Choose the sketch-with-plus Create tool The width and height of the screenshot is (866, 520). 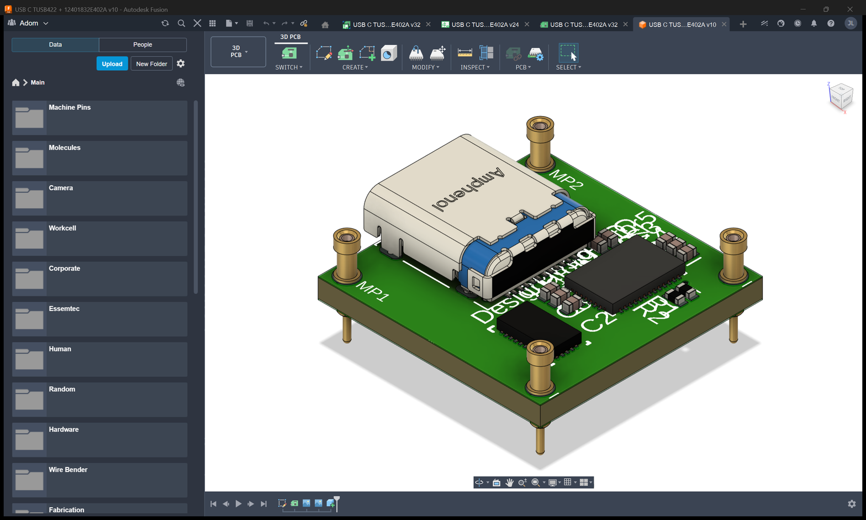pos(367,53)
